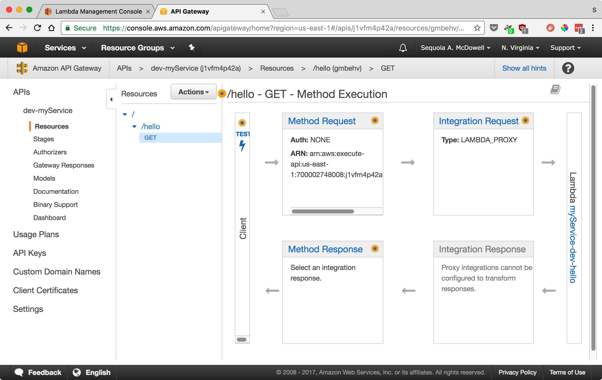
Task: Reload the page
Action: coord(37,28)
